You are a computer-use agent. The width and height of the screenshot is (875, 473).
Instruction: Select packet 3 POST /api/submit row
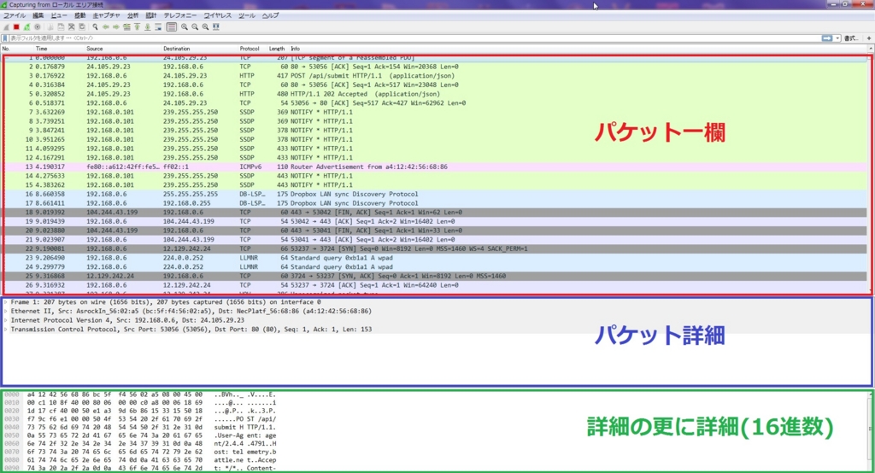(x=435, y=76)
